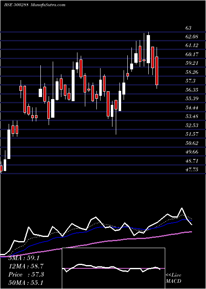Click the 62.08 price axis label
This screenshot has height=289, width=206.
[192, 37]
